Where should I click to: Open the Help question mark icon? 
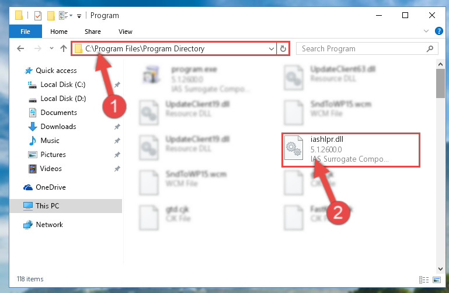[x=438, y=31]
